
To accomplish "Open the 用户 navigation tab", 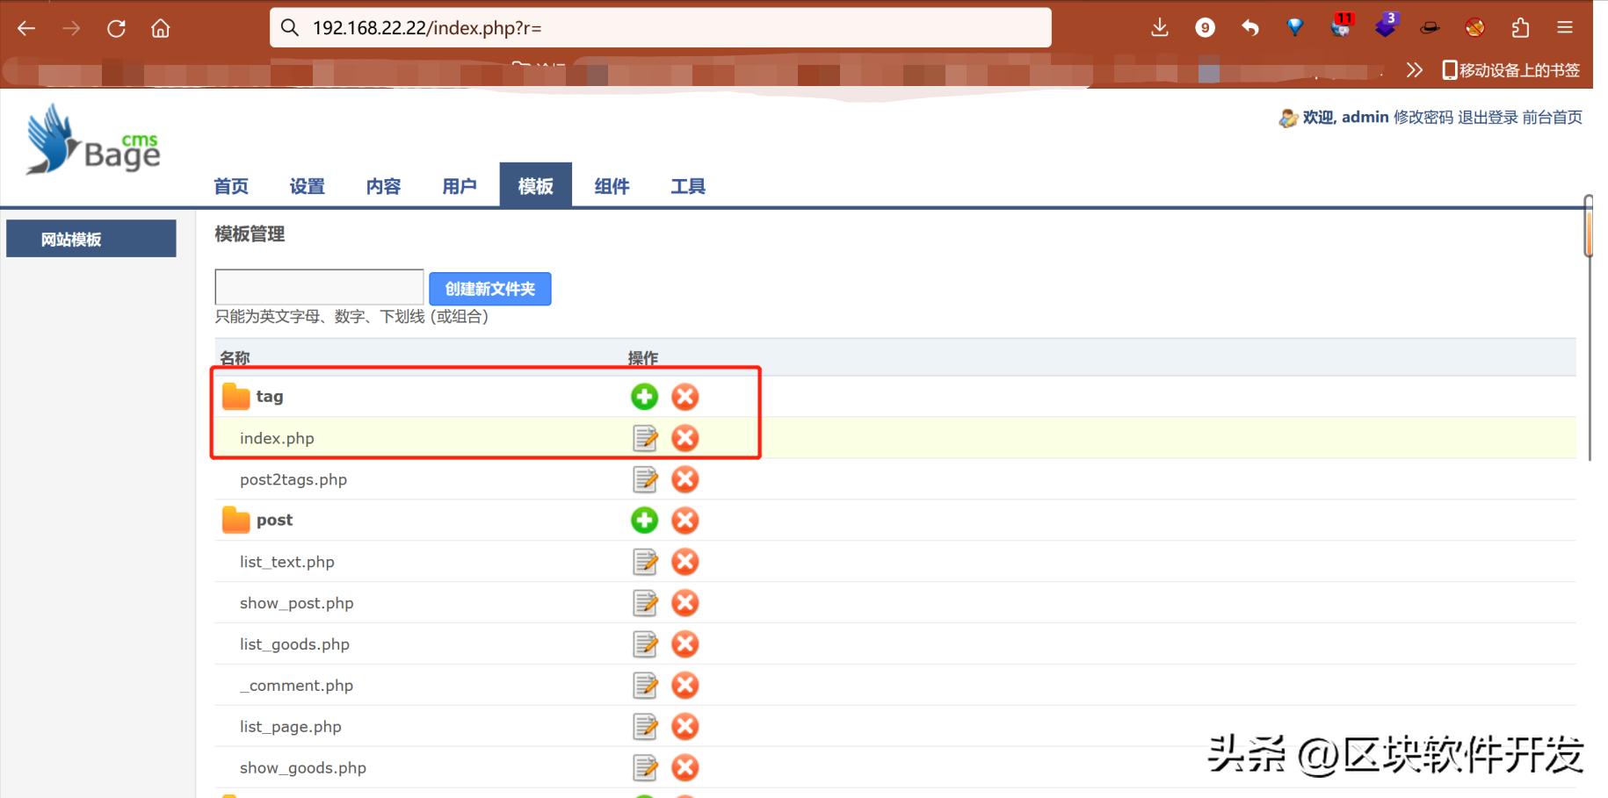I will point(460,186).
